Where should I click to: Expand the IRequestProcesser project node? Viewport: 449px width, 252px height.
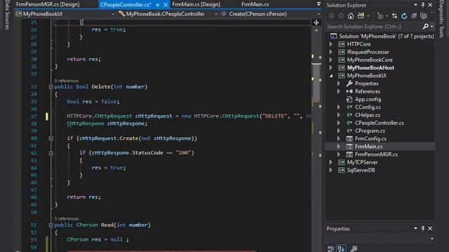tap(331, 52)
